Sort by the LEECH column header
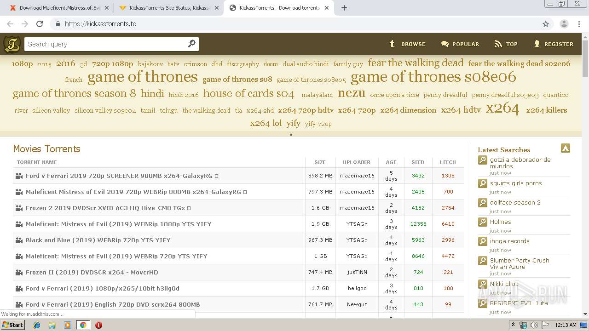Viewport: 589px width, 331px height. click(x=447, y=162)
